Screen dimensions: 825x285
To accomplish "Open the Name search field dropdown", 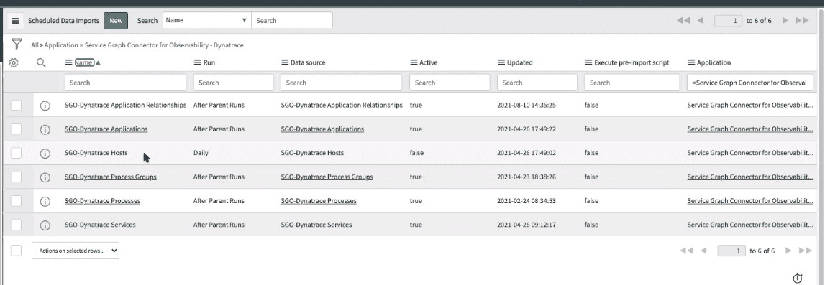I will 206,21.
